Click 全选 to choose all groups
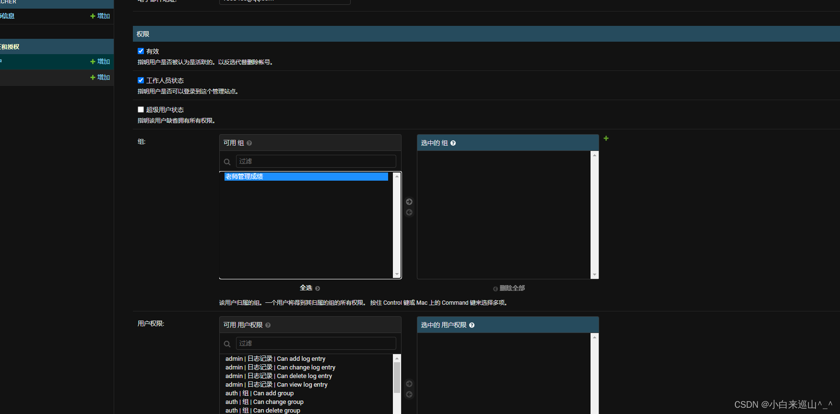840x414 pixels. point(310,288)
